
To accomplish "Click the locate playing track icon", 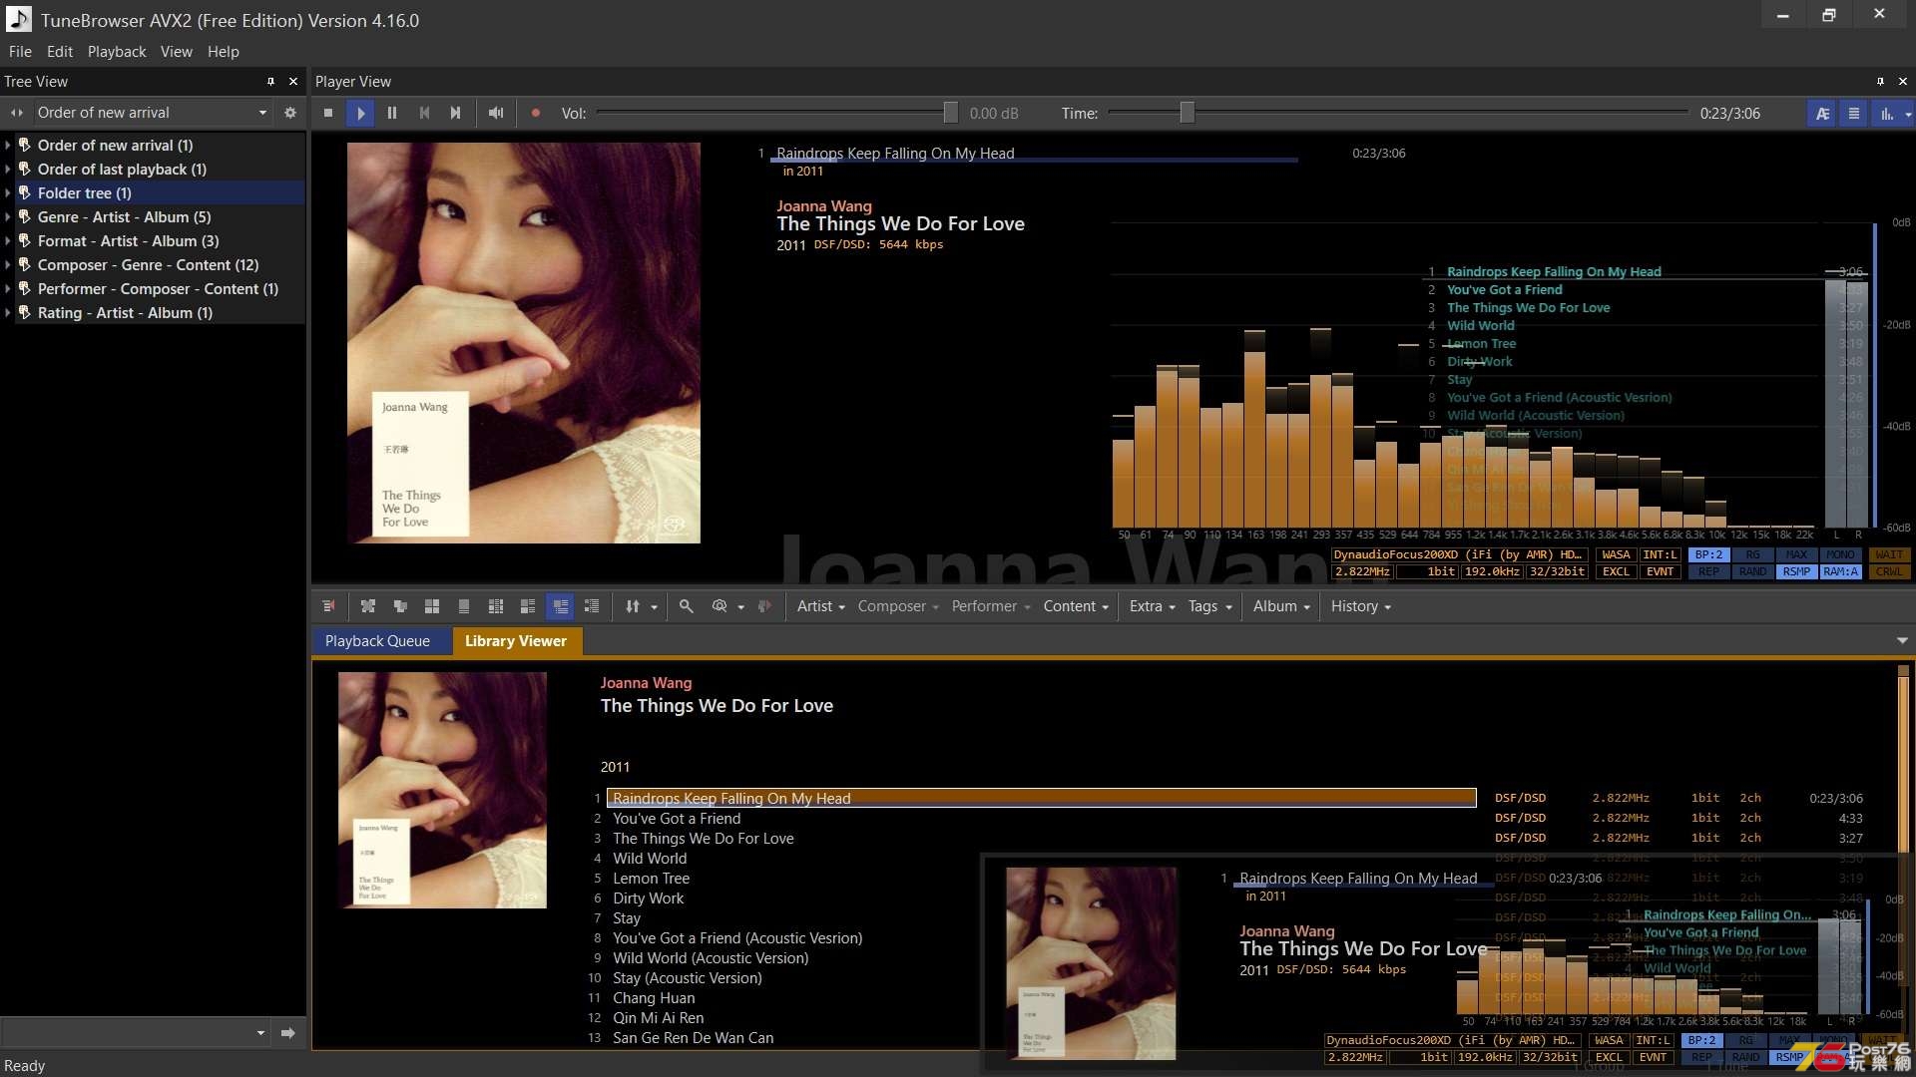I will pos(328,606).
